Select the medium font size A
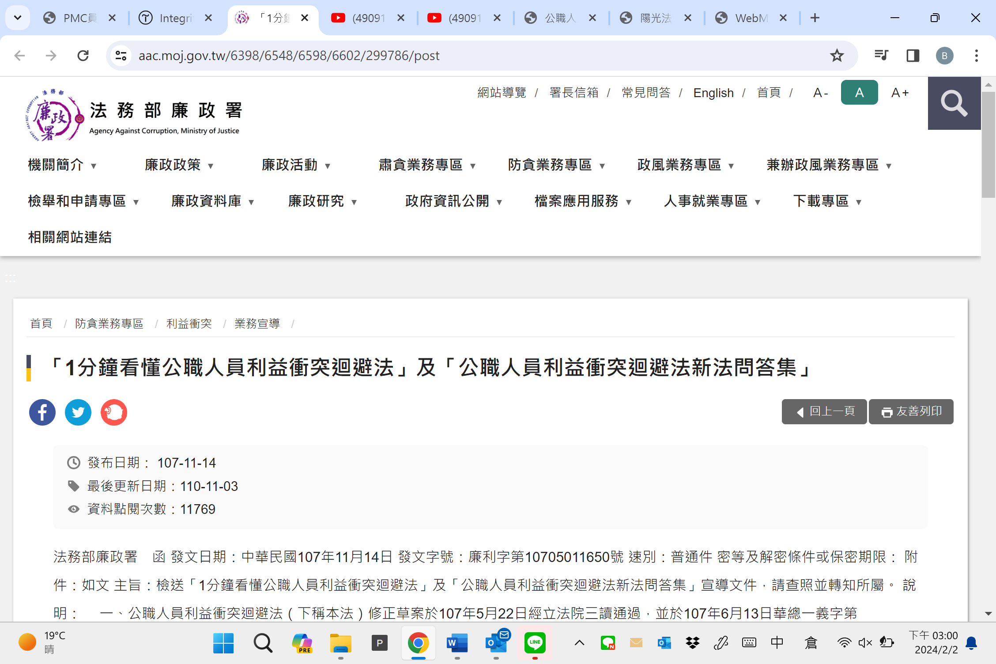 (859, 93)
